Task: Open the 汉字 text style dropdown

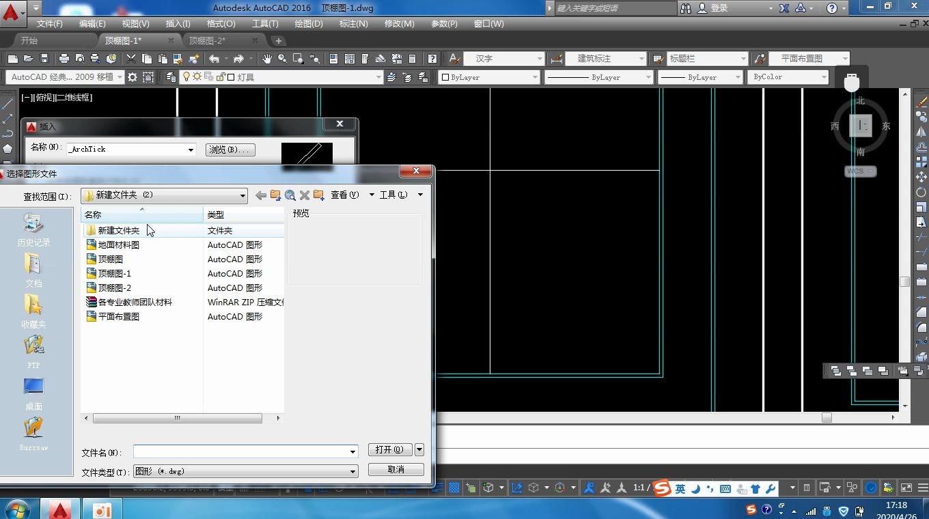Action: (539, 59)
